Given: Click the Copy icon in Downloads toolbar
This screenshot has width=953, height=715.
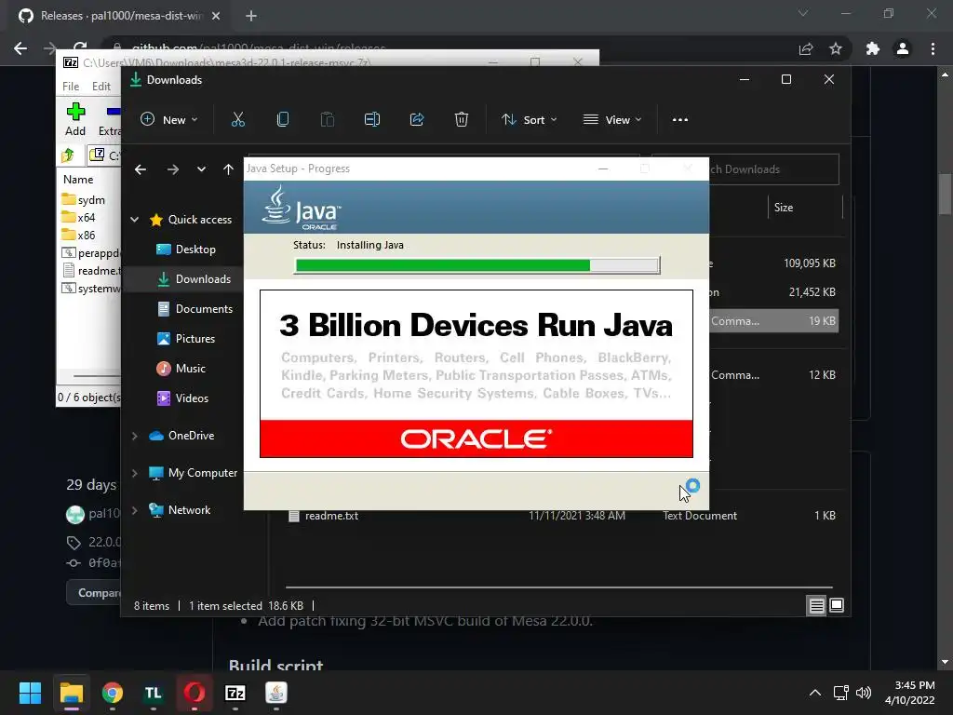Looking at the screenshot, I should (283, 120).
